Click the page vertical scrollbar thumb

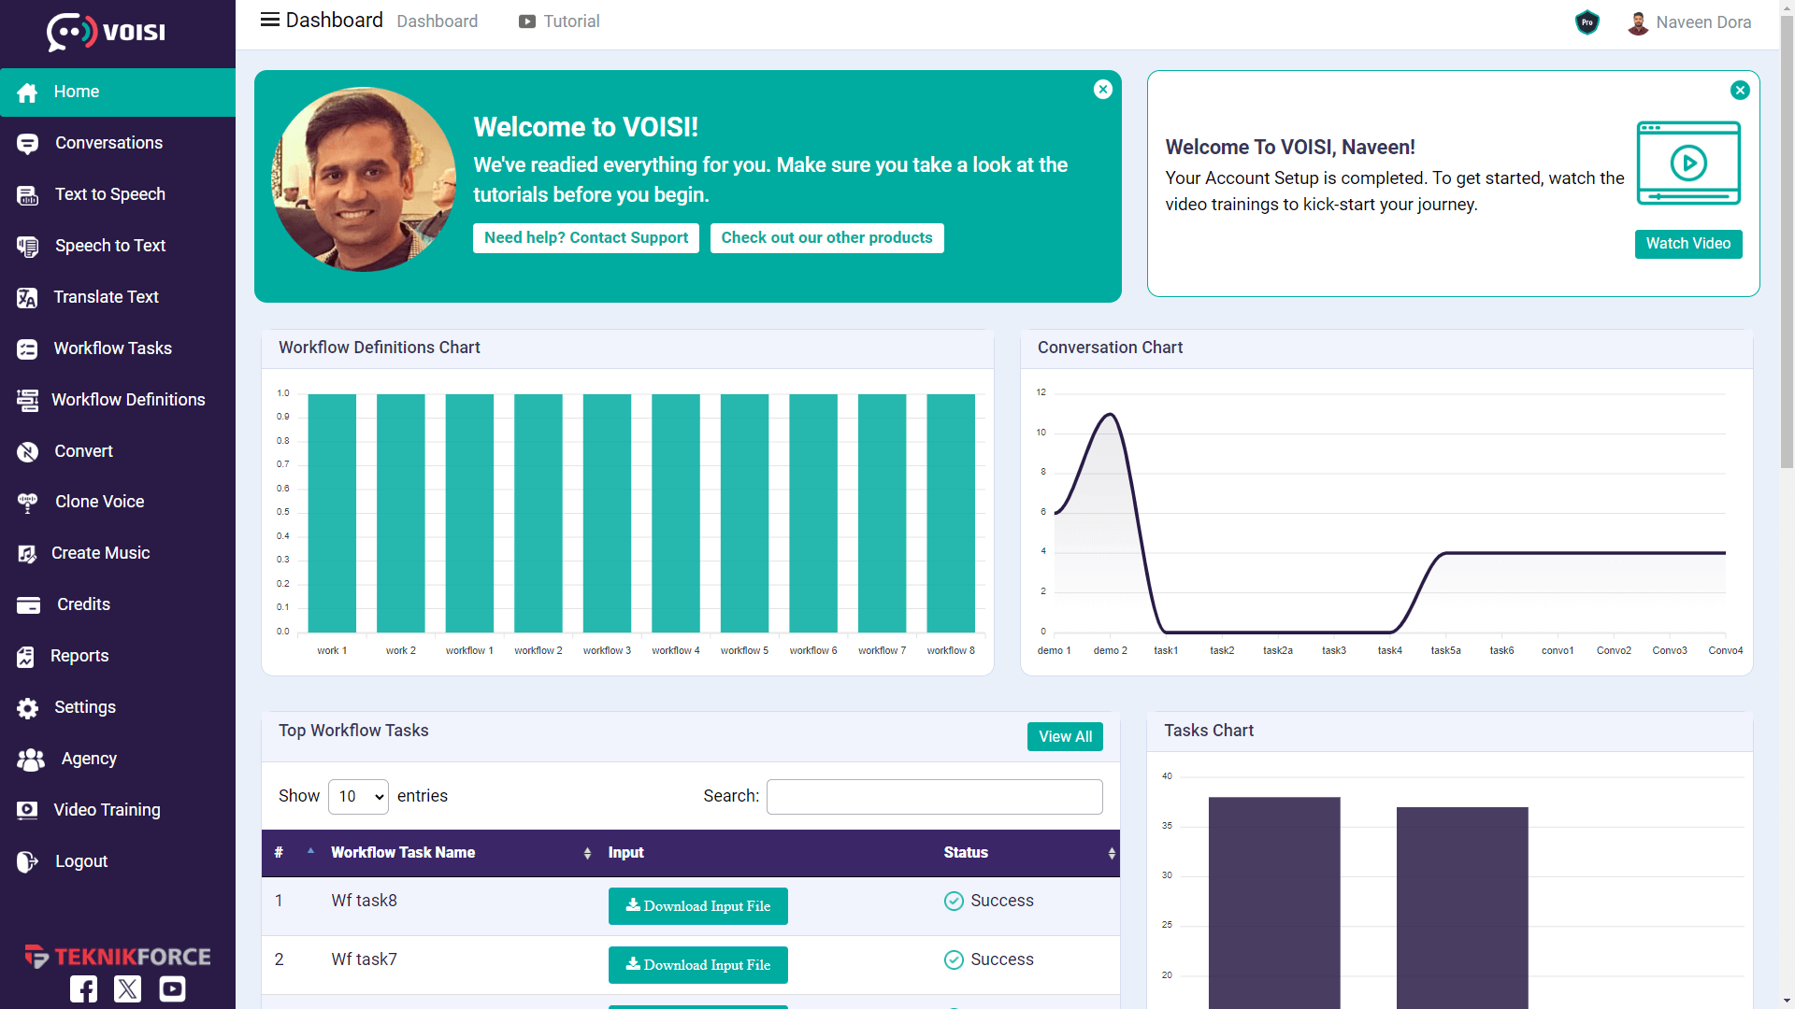[x=1787, y=243]
